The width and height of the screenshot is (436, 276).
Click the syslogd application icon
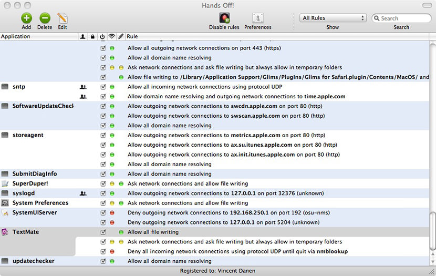5,193
